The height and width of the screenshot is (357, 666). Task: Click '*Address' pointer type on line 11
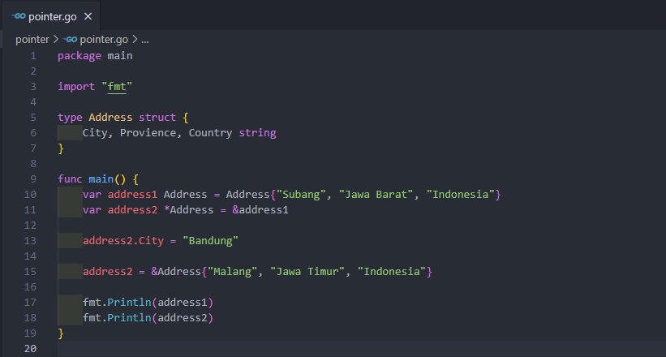188,209
